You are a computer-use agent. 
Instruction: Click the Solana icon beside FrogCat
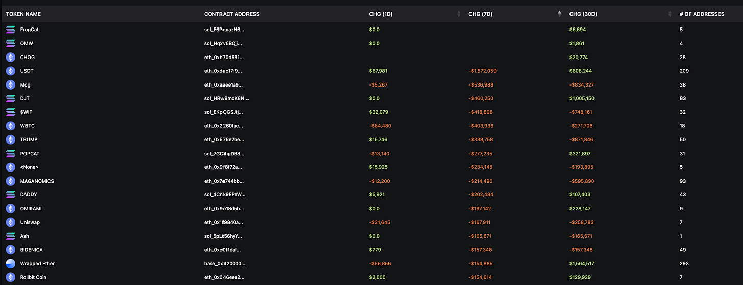(10, 30)
